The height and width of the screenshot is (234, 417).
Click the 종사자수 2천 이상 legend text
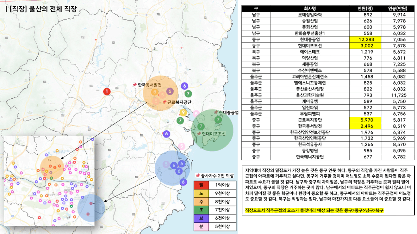tap(217, 176)
